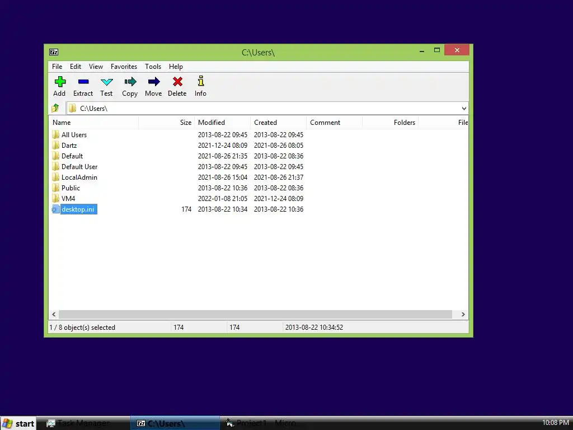Sort by Name column header

(x=94, y=123)
